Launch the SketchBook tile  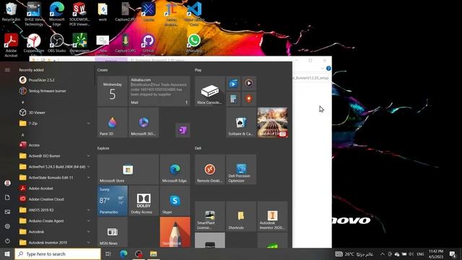(x=175, y=232)
